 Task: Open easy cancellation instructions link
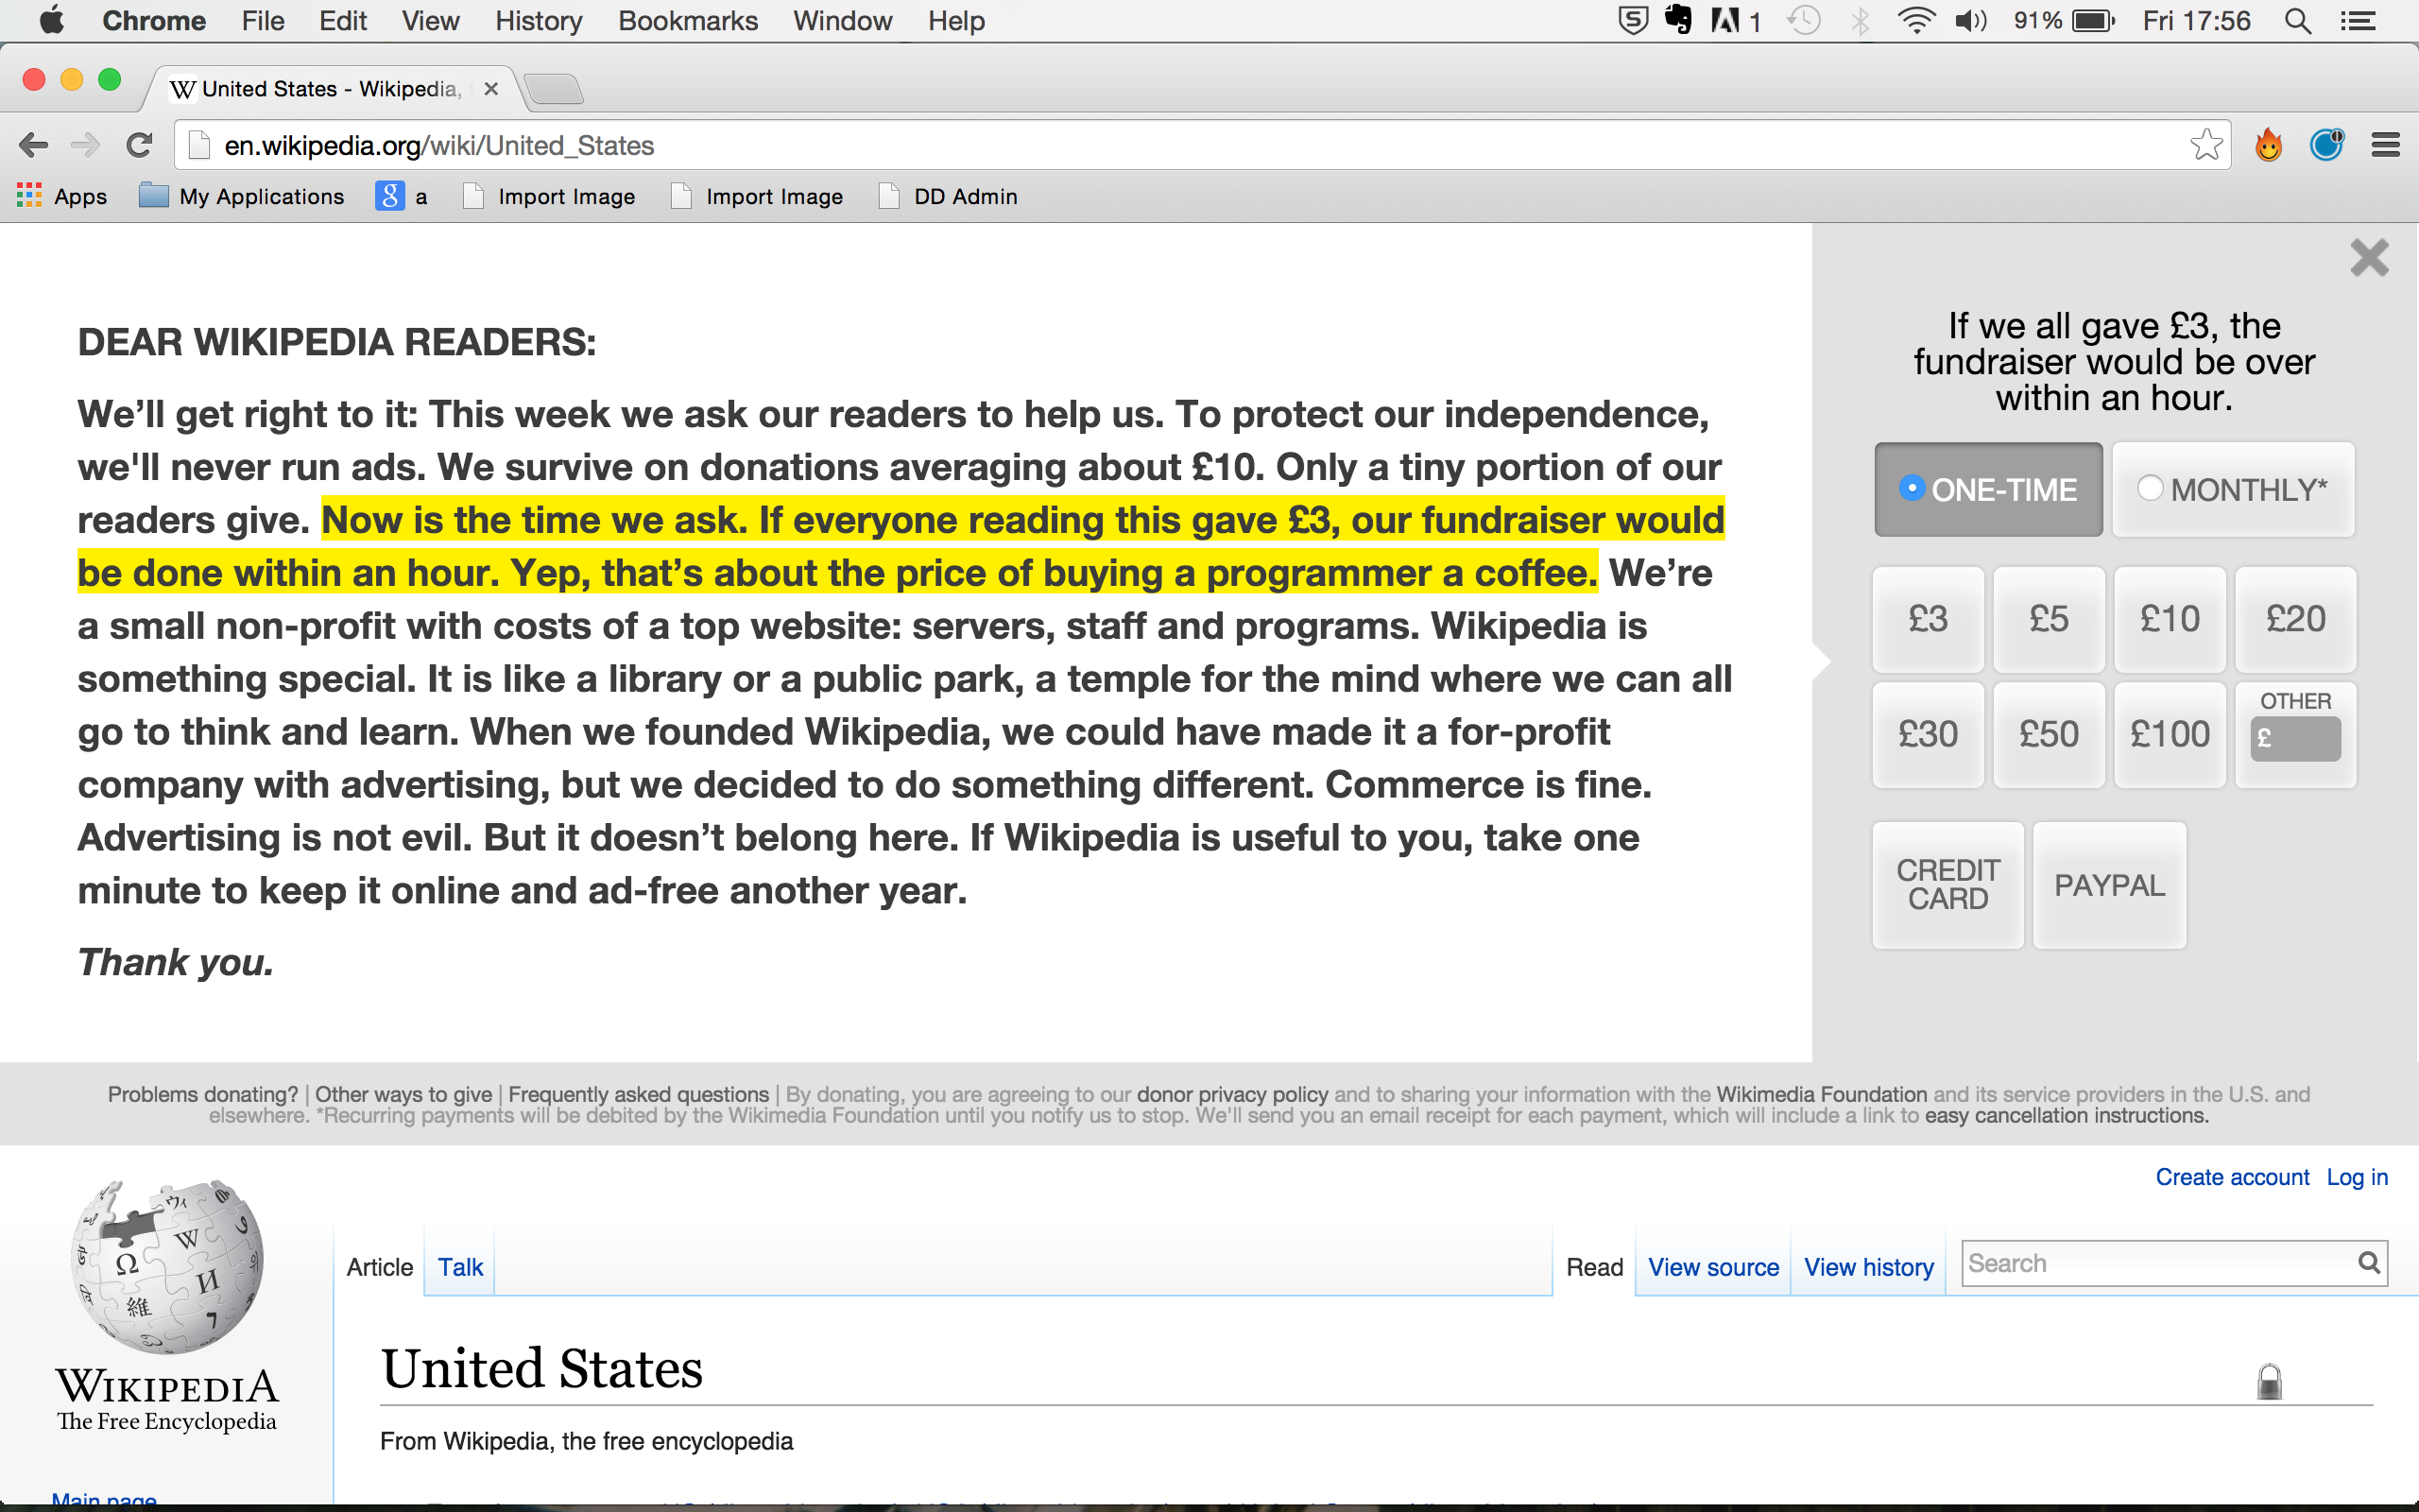2067,1115
